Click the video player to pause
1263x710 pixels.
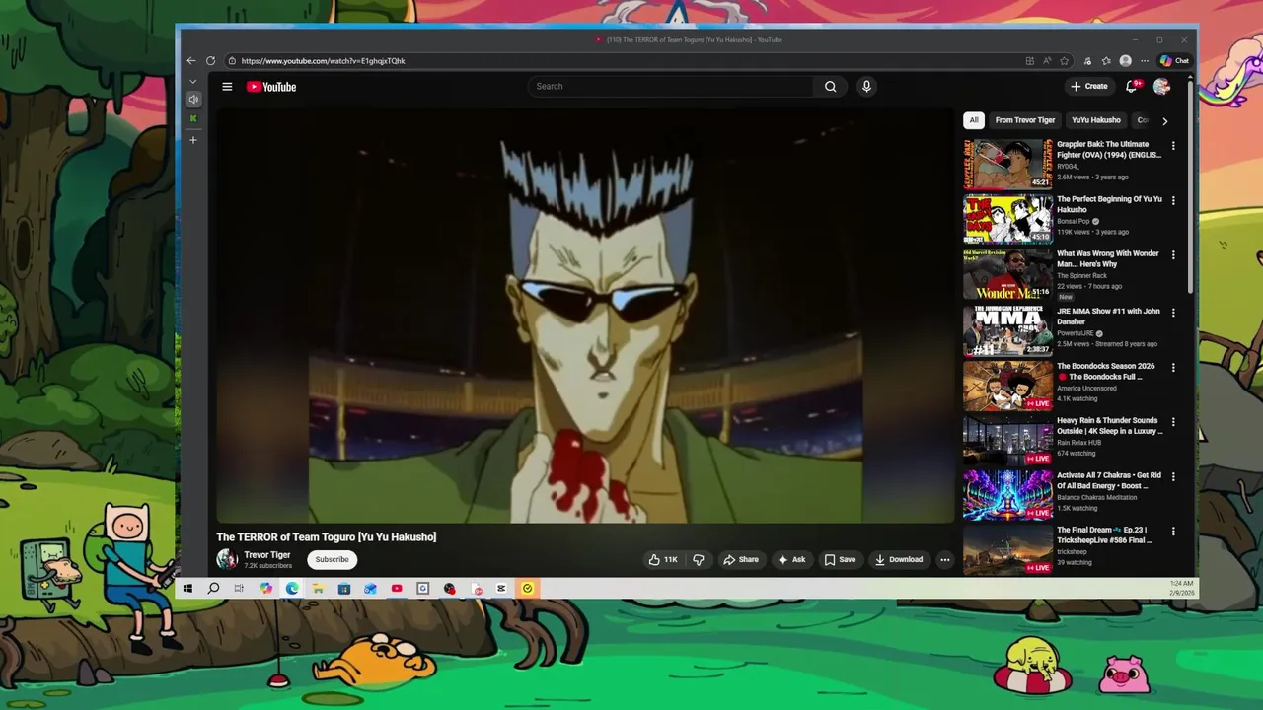tap(585, 316)
